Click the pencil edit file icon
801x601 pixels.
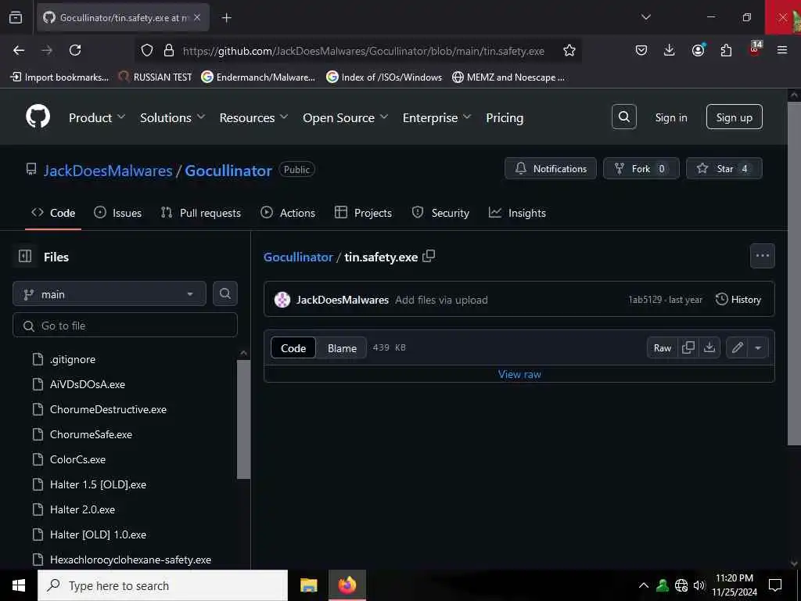(x=737, y=347)
